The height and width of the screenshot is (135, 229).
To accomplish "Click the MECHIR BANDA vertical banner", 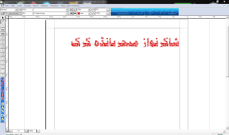I will pos(3,100).
